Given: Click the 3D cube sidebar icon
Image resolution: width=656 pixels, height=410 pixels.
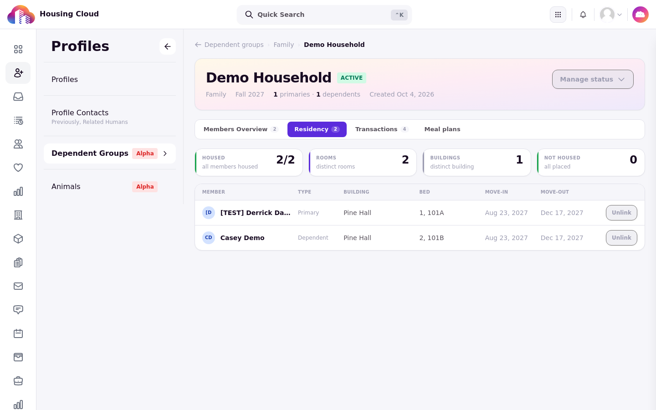Looking at the screenshot, I should pos(18,239).
